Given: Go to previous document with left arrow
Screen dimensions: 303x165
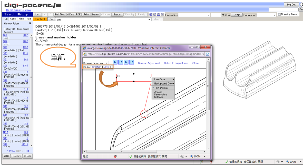Looking at the screenshot, I should click(45, 14).
